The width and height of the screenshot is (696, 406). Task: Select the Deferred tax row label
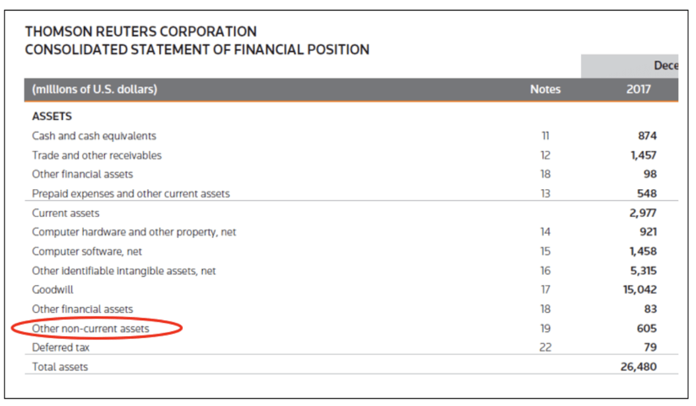pyautogui.click(x=61, y=347)
